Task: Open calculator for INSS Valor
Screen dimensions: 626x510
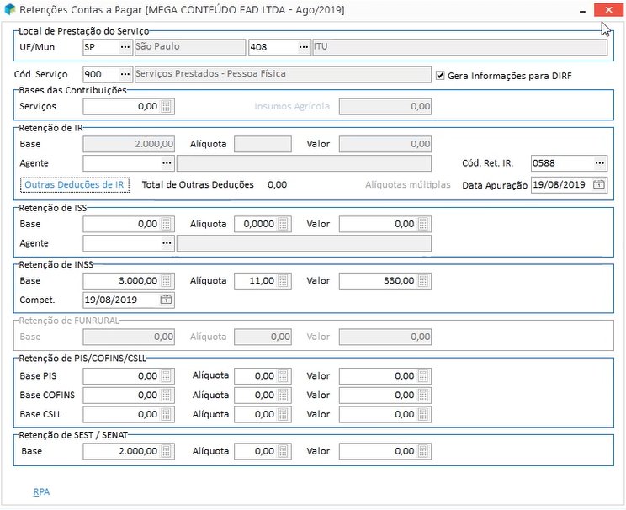Action: click(423, 281)
